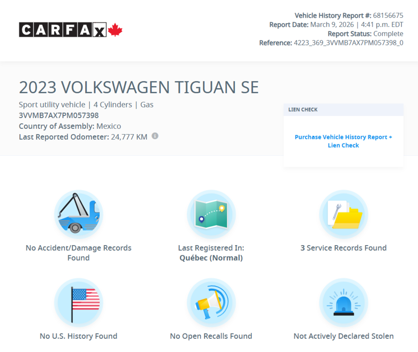Open the odometer information tooltip icon
The image size is (418, 352).
pyautogui.click(x=155, y=136)
